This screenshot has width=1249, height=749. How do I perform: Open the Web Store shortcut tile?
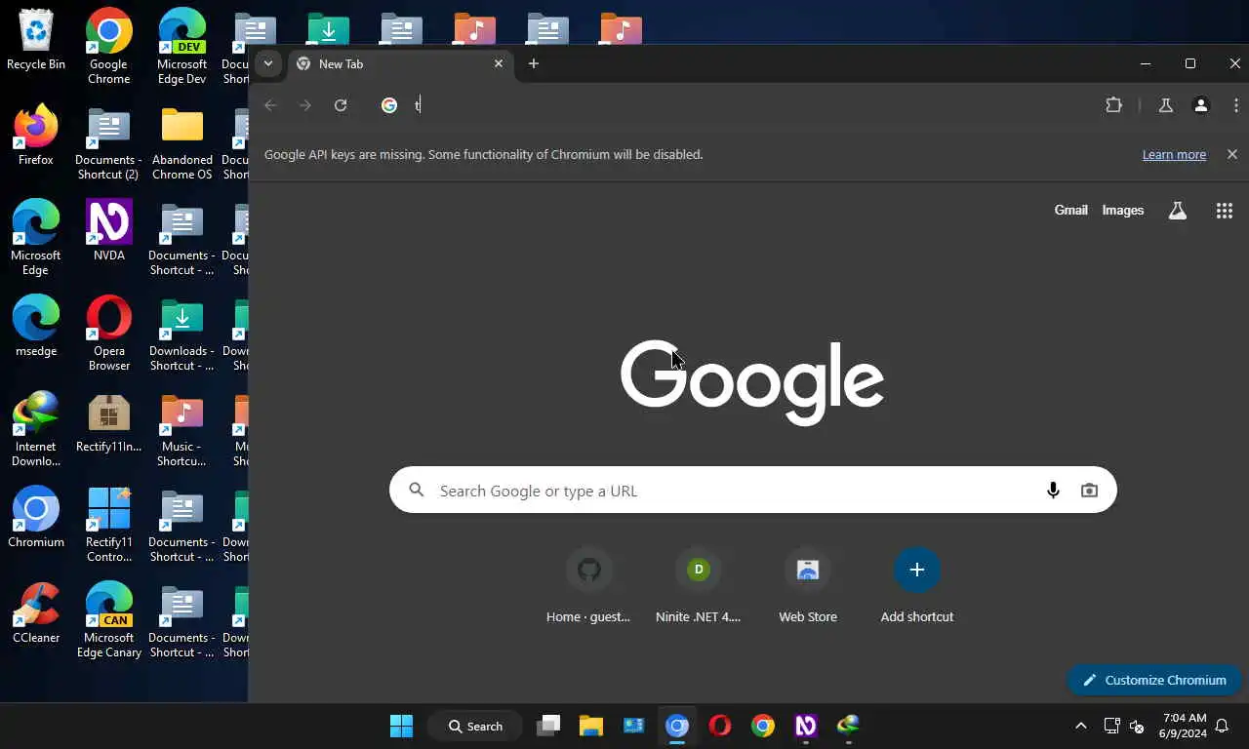808,586
